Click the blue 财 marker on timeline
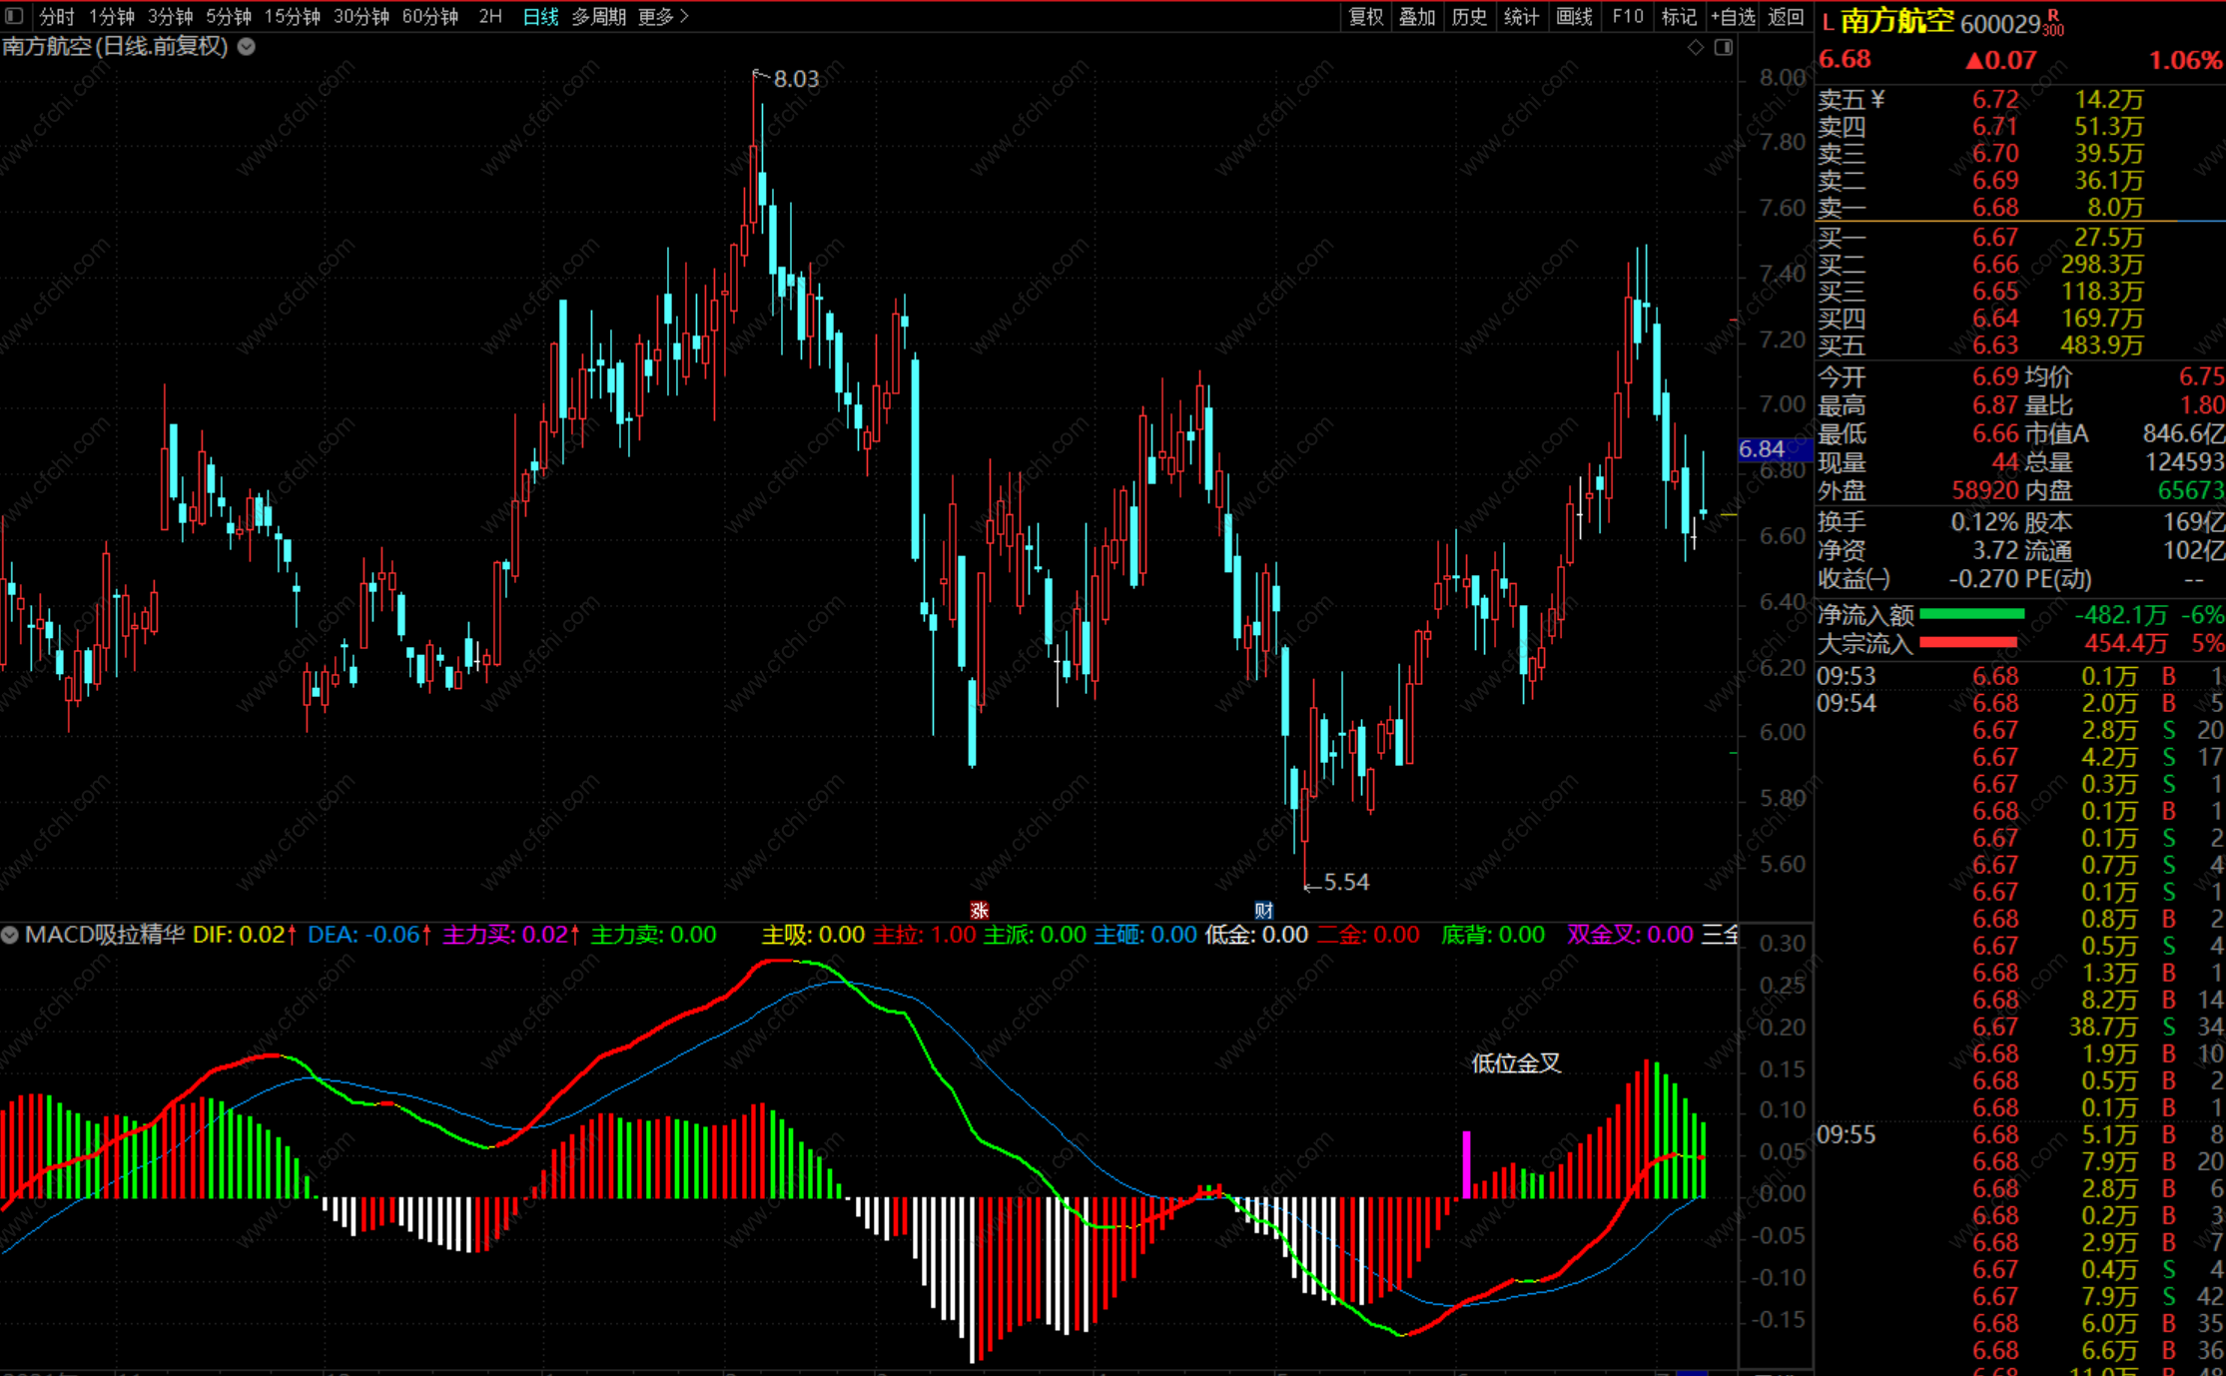This screenshot has width=2226, height=1376. click(1263, 910)
